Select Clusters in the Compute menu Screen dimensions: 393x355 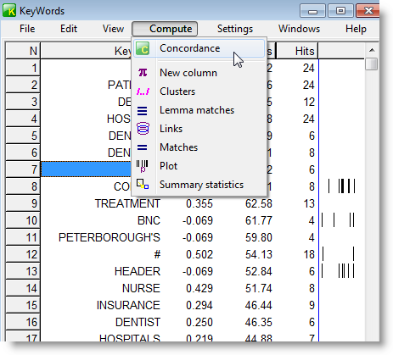tap(199, 92)
